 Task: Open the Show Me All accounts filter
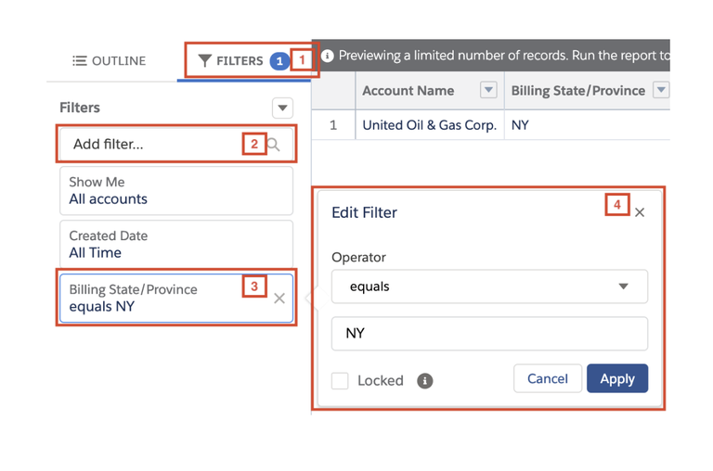(175, 191)
